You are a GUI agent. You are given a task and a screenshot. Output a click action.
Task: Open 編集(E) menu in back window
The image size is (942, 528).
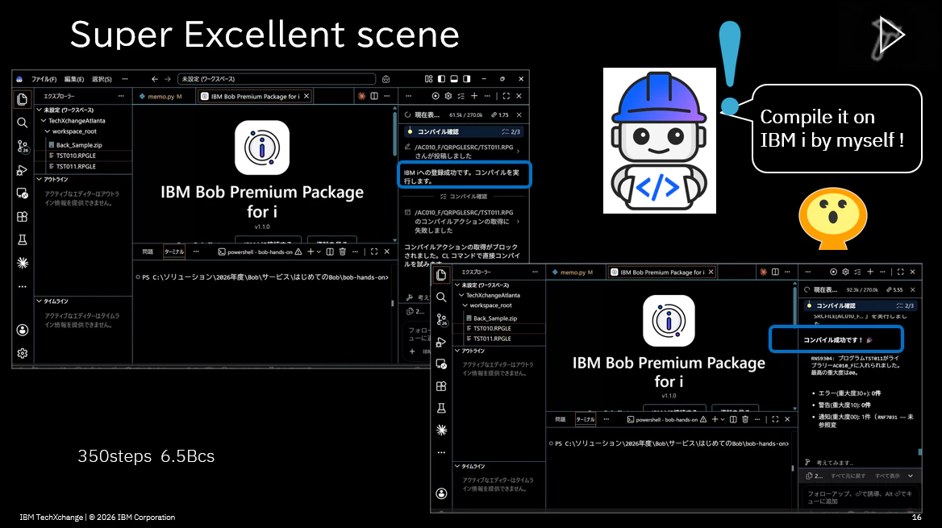(x=74, y=79)
